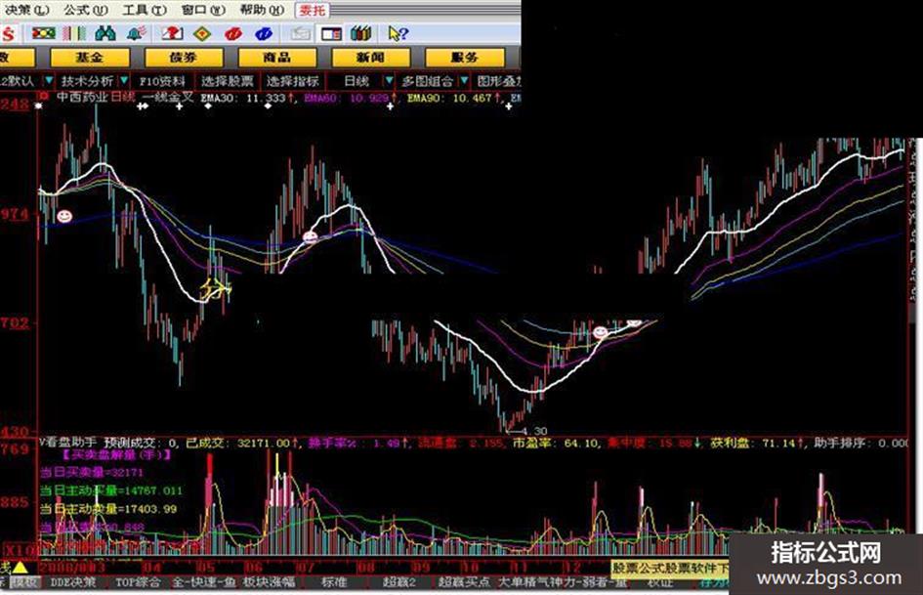Screen dimensions: 923x595
Task: Select the TOP综合 bottom tab
Action: [x=137, y=582]
